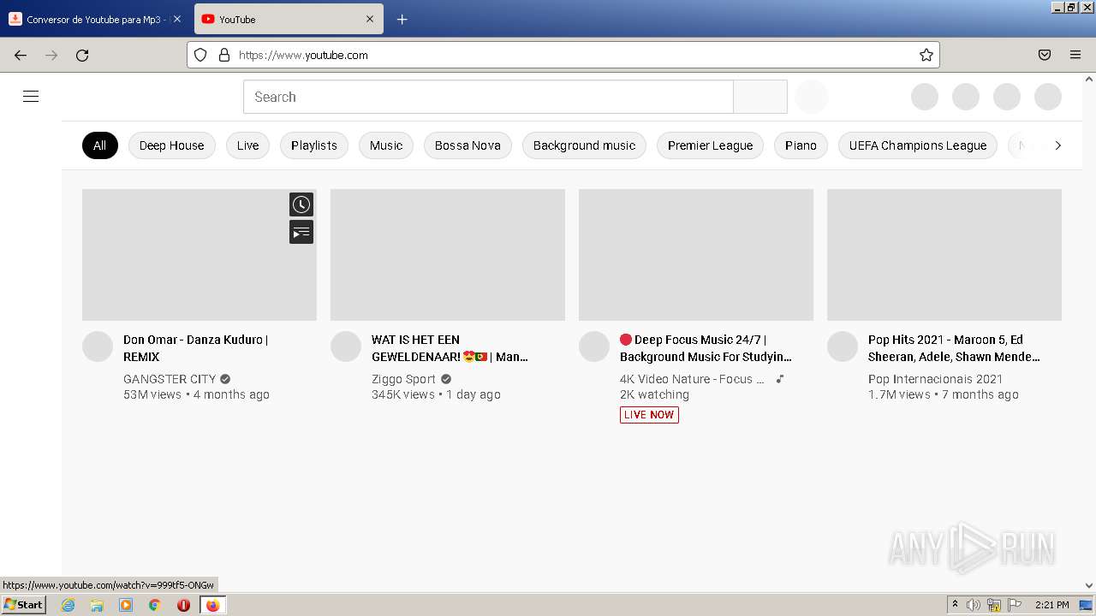
Task: Open the Windows Start menu
Action: tap(24, 605)
